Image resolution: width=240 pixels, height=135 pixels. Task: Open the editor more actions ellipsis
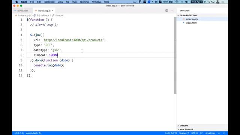point(172,10)
